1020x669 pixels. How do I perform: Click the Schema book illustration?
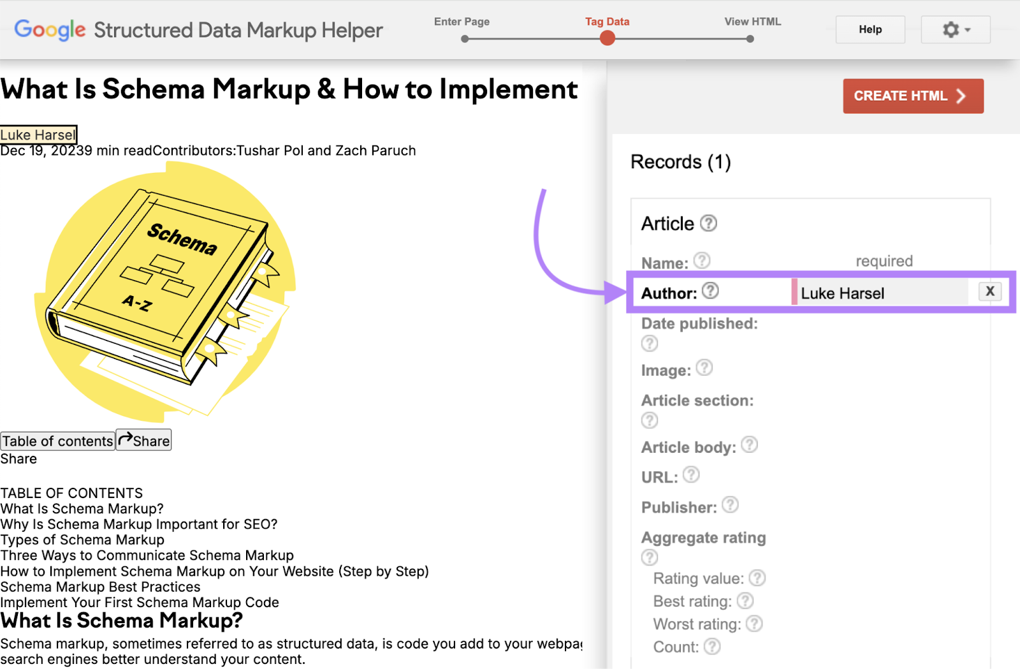tap(165, 292)
